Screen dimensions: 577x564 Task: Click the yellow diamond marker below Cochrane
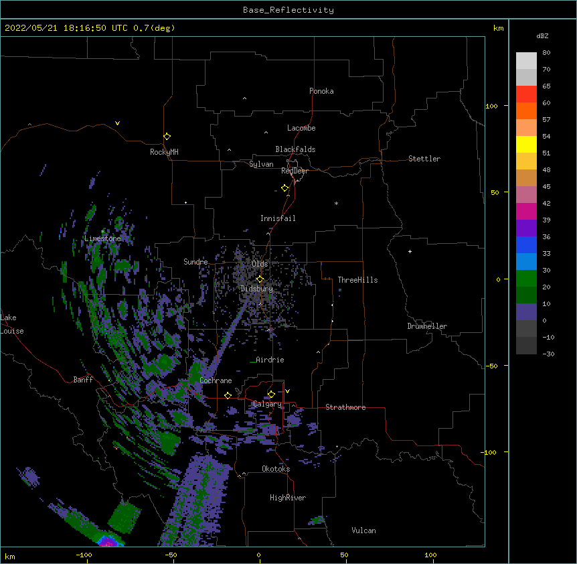click(x=228, y=395)
